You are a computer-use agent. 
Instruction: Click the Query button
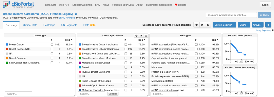point(264,15)
